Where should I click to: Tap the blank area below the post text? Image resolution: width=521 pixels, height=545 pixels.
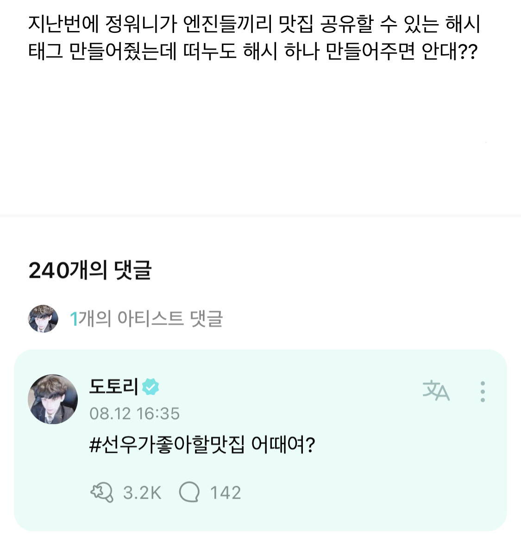pos(260,139)
